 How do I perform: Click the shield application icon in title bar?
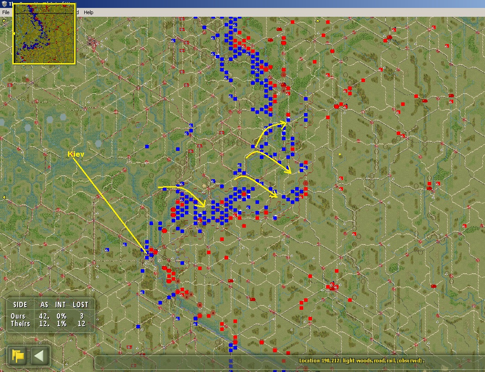coord(4,4)
